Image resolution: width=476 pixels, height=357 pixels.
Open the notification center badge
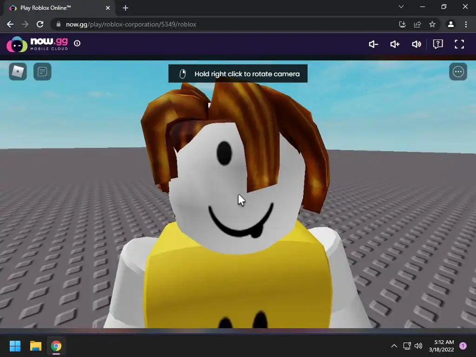tap(463, 346)
